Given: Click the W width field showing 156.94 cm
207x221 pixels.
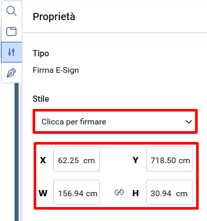Looking at the screenshot, I should [x=77, y=192].
